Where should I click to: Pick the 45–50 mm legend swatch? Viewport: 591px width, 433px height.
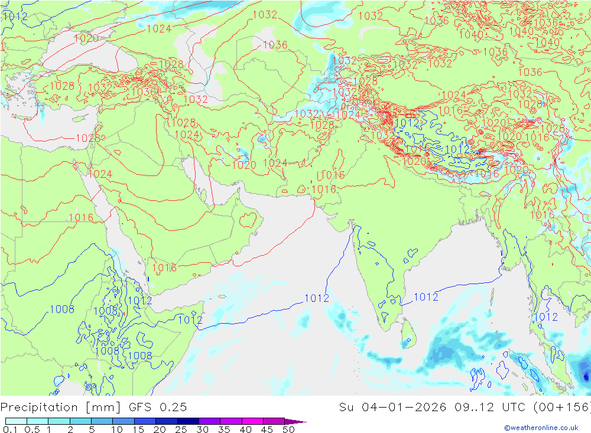[274, 421]
